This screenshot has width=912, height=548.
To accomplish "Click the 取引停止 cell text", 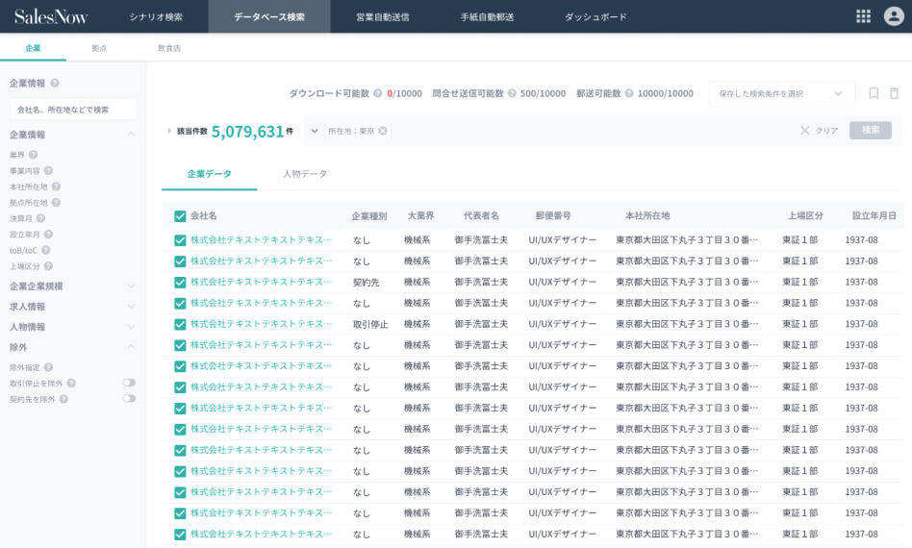I will point(370,324).
